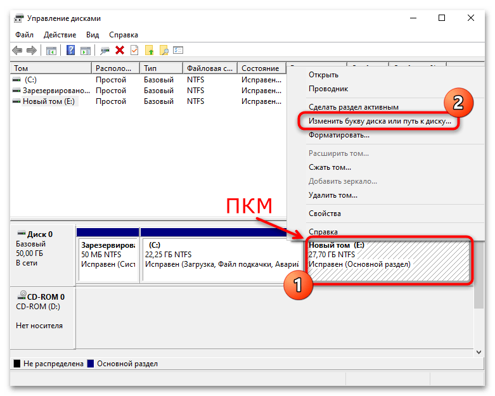Select Изменить букву диска или путь к диску
The height and width of the screenshot is (396, 495).
point(380,121)
